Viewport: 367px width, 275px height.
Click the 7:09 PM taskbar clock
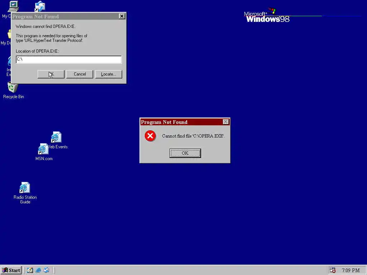[x=351, y=270]
